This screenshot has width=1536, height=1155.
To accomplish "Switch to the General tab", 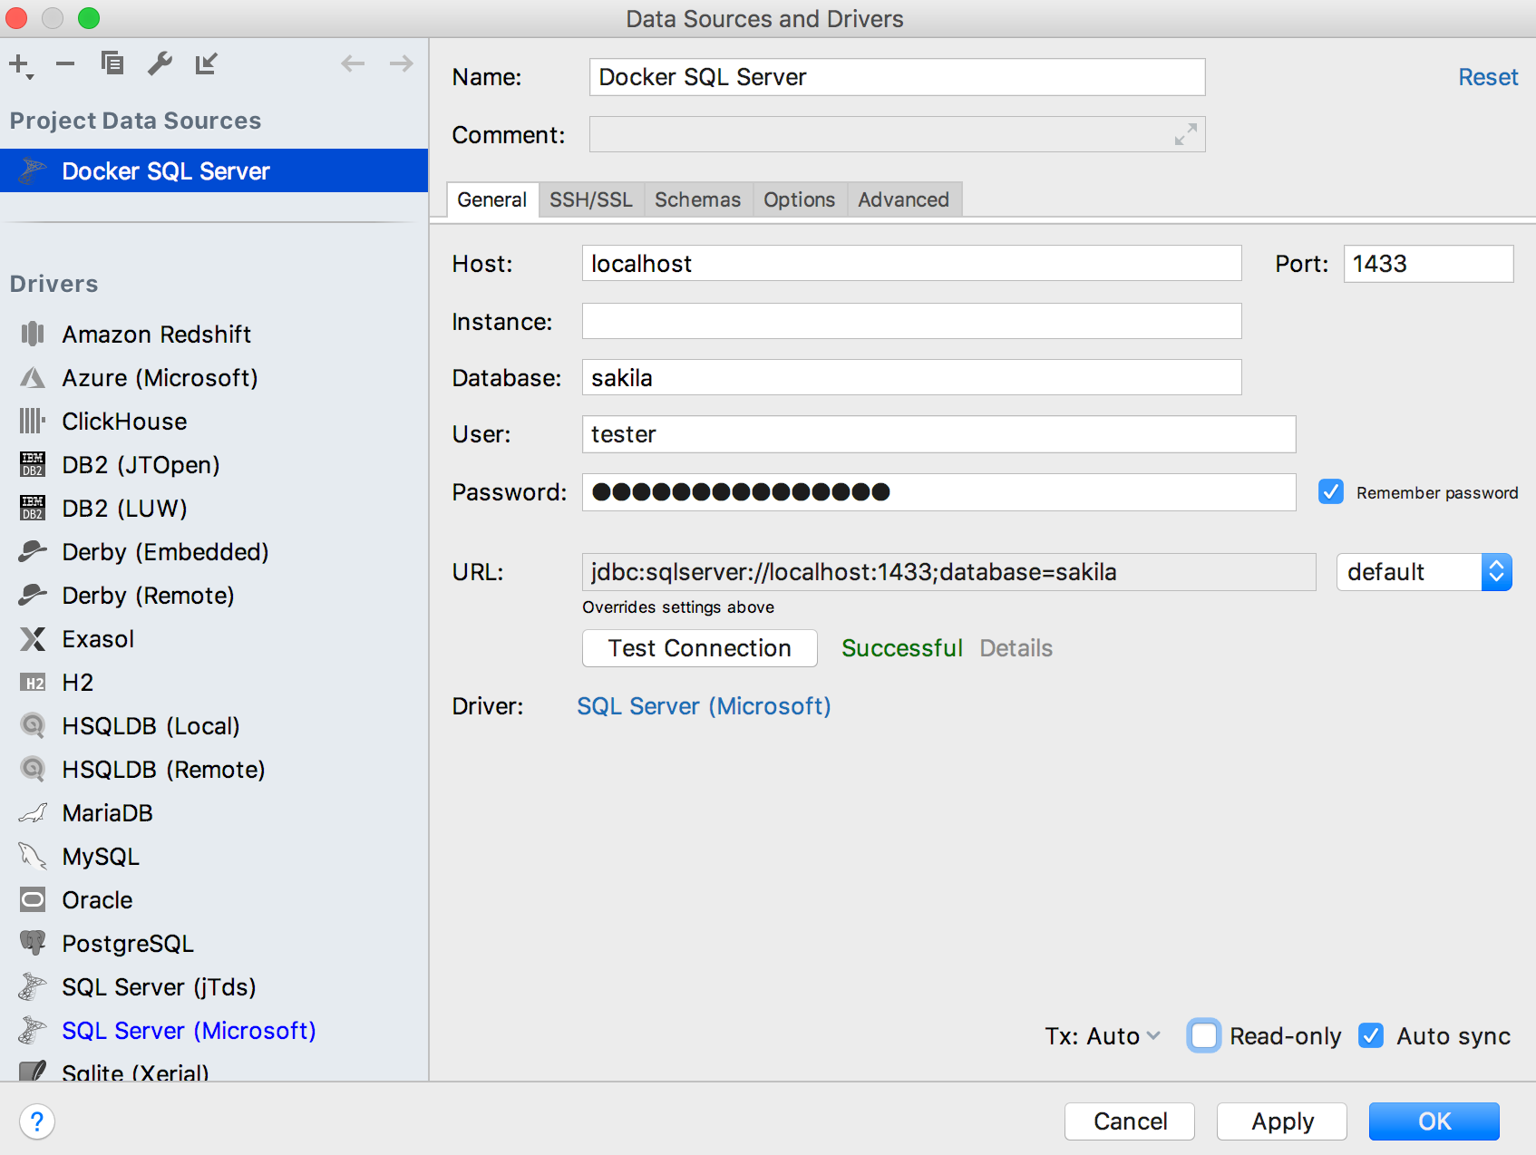I will 492,199.
